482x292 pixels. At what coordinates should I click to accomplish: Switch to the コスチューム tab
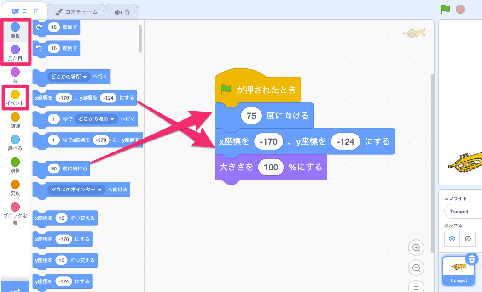tap(77, 11)
